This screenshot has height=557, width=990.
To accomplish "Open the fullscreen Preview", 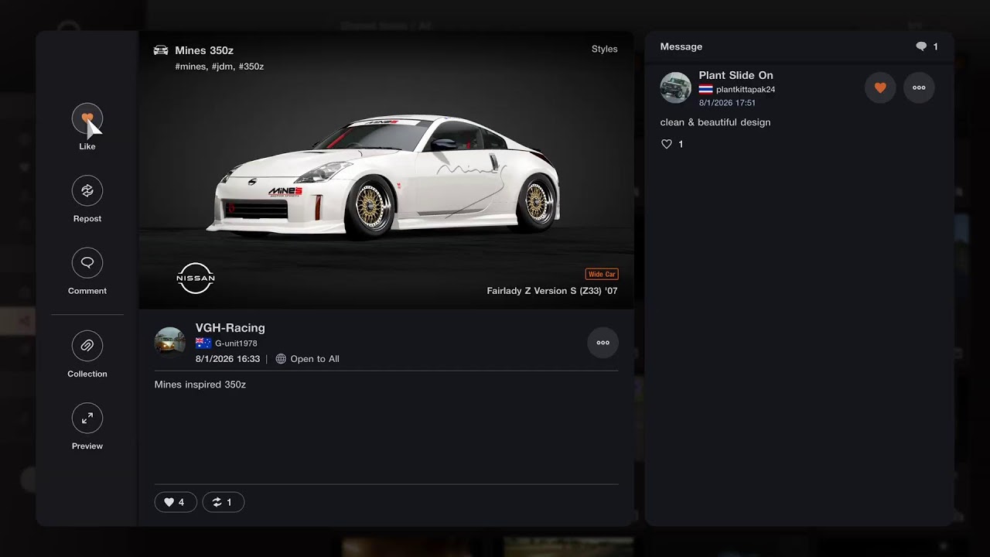I will tap(87, 418).
